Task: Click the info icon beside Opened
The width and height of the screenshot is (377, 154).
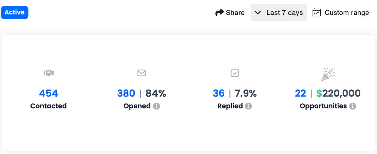Action: (x=156, y=106)
